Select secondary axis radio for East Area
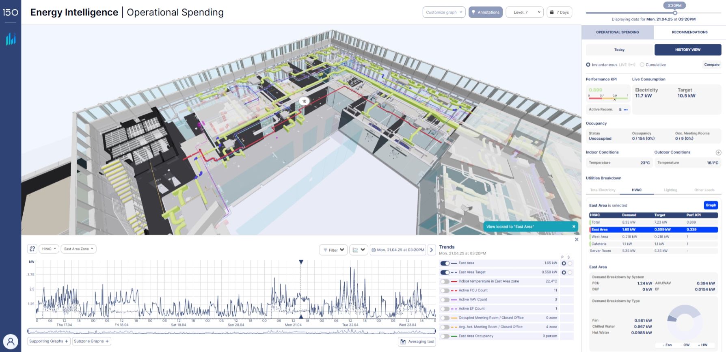The image size is (726, 352). [570, 263]
